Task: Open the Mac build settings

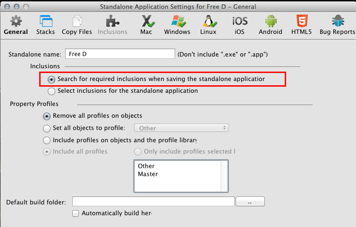Action: tap(146, 25)
